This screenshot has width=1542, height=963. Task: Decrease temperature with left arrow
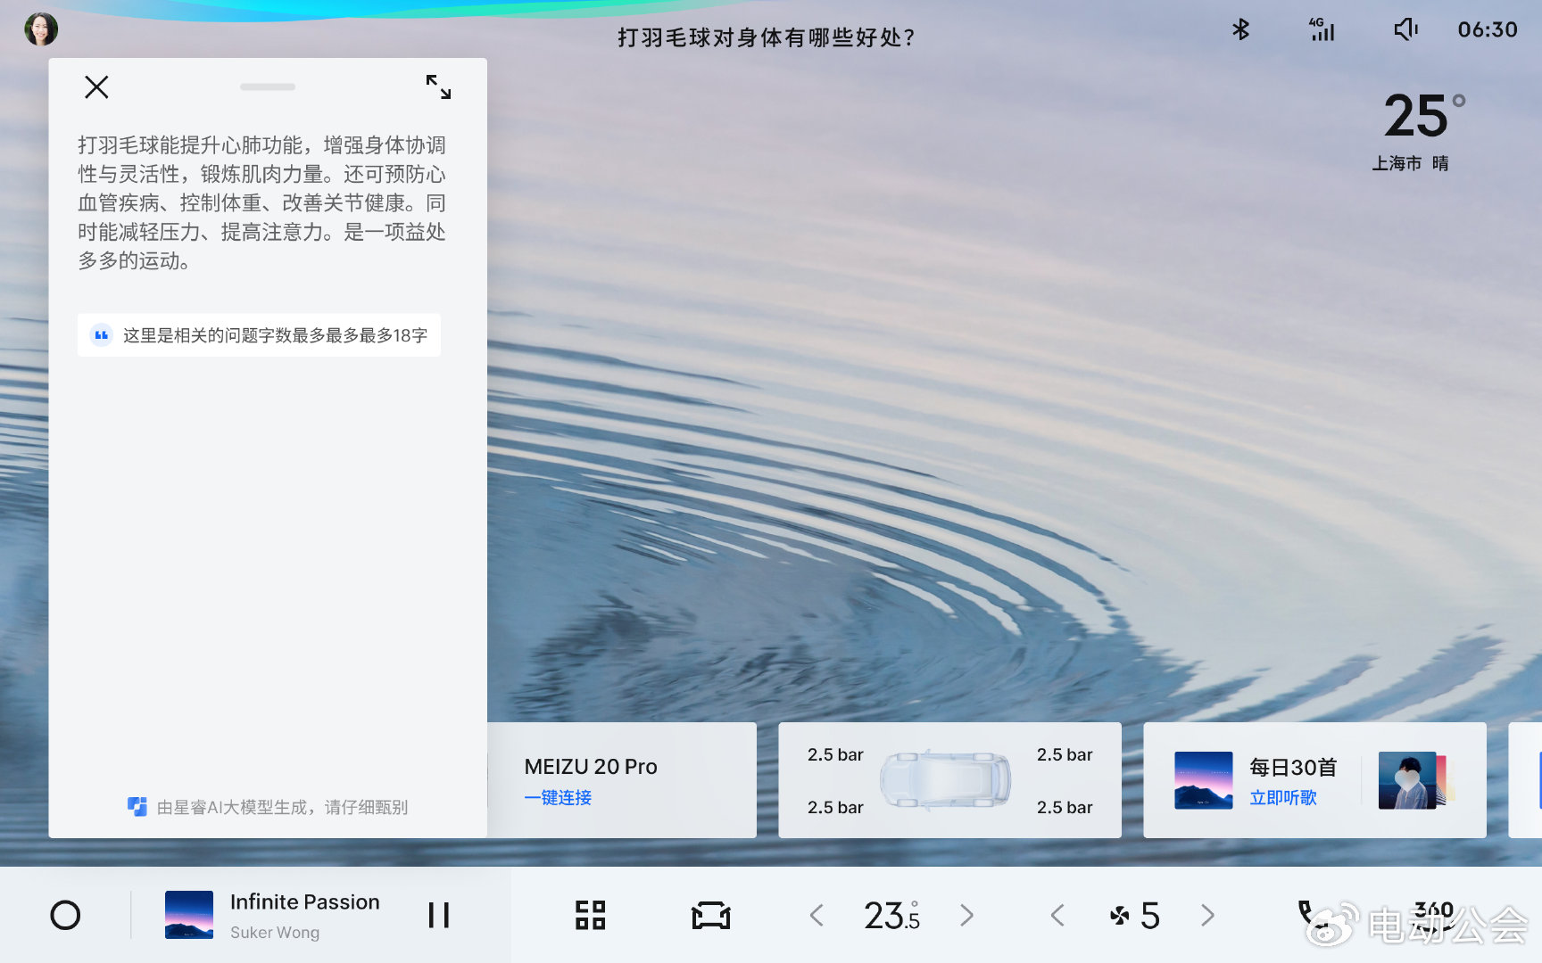coord(817,915)
